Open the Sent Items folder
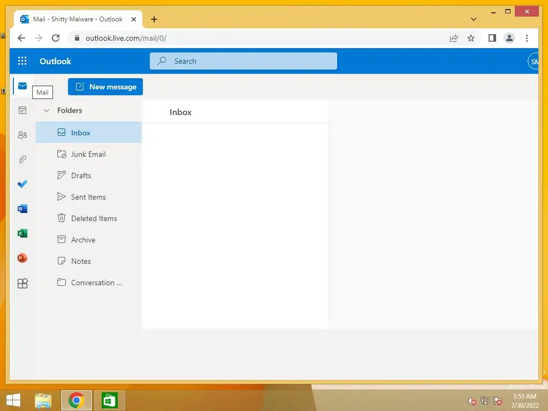Image resolution: width=548 pixels, height=411 pixels. coord(88,197)
